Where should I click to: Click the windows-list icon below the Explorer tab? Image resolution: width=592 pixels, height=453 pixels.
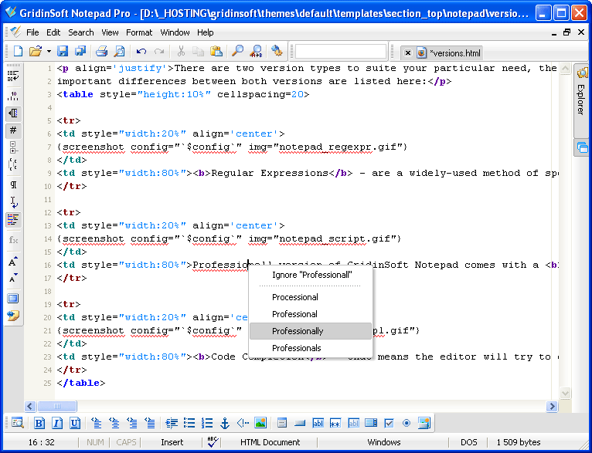point(582,147)
